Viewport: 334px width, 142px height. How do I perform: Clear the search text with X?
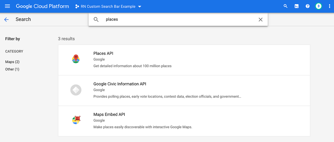[x=260, y=20]
